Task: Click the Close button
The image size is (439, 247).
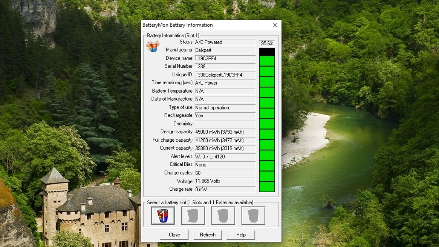Action: coord(174,235)
